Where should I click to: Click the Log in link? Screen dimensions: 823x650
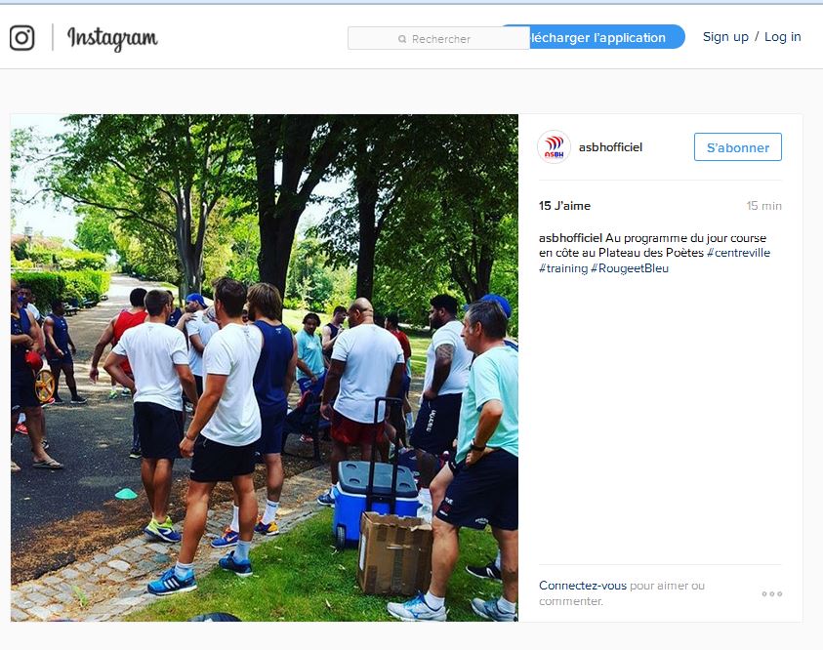(783, 37)
